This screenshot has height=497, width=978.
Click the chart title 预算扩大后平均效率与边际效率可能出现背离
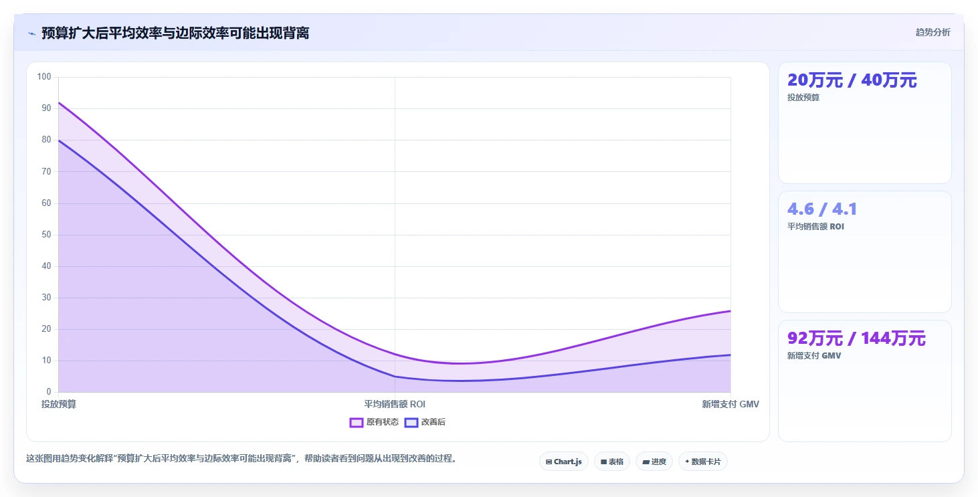(175, 33)
